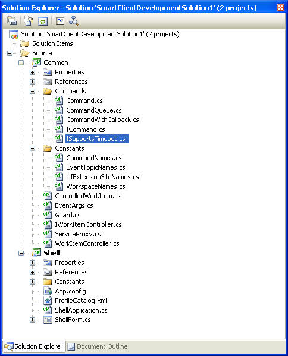Click the Common C# project icon
288x356 pixels.
(x=36, y=63)
